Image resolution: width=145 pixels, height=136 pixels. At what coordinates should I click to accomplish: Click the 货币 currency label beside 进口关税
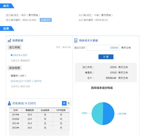coord(64,47)
